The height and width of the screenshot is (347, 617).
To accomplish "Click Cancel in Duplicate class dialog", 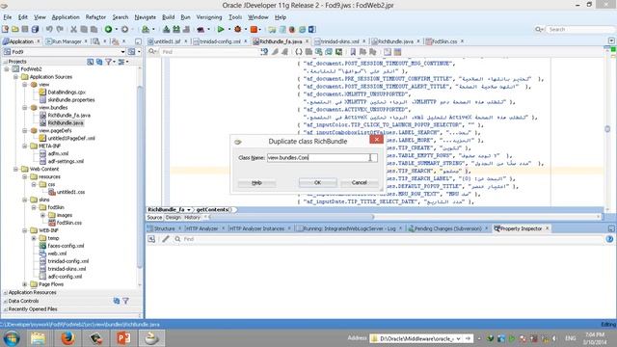I will [x=359, y=182].
